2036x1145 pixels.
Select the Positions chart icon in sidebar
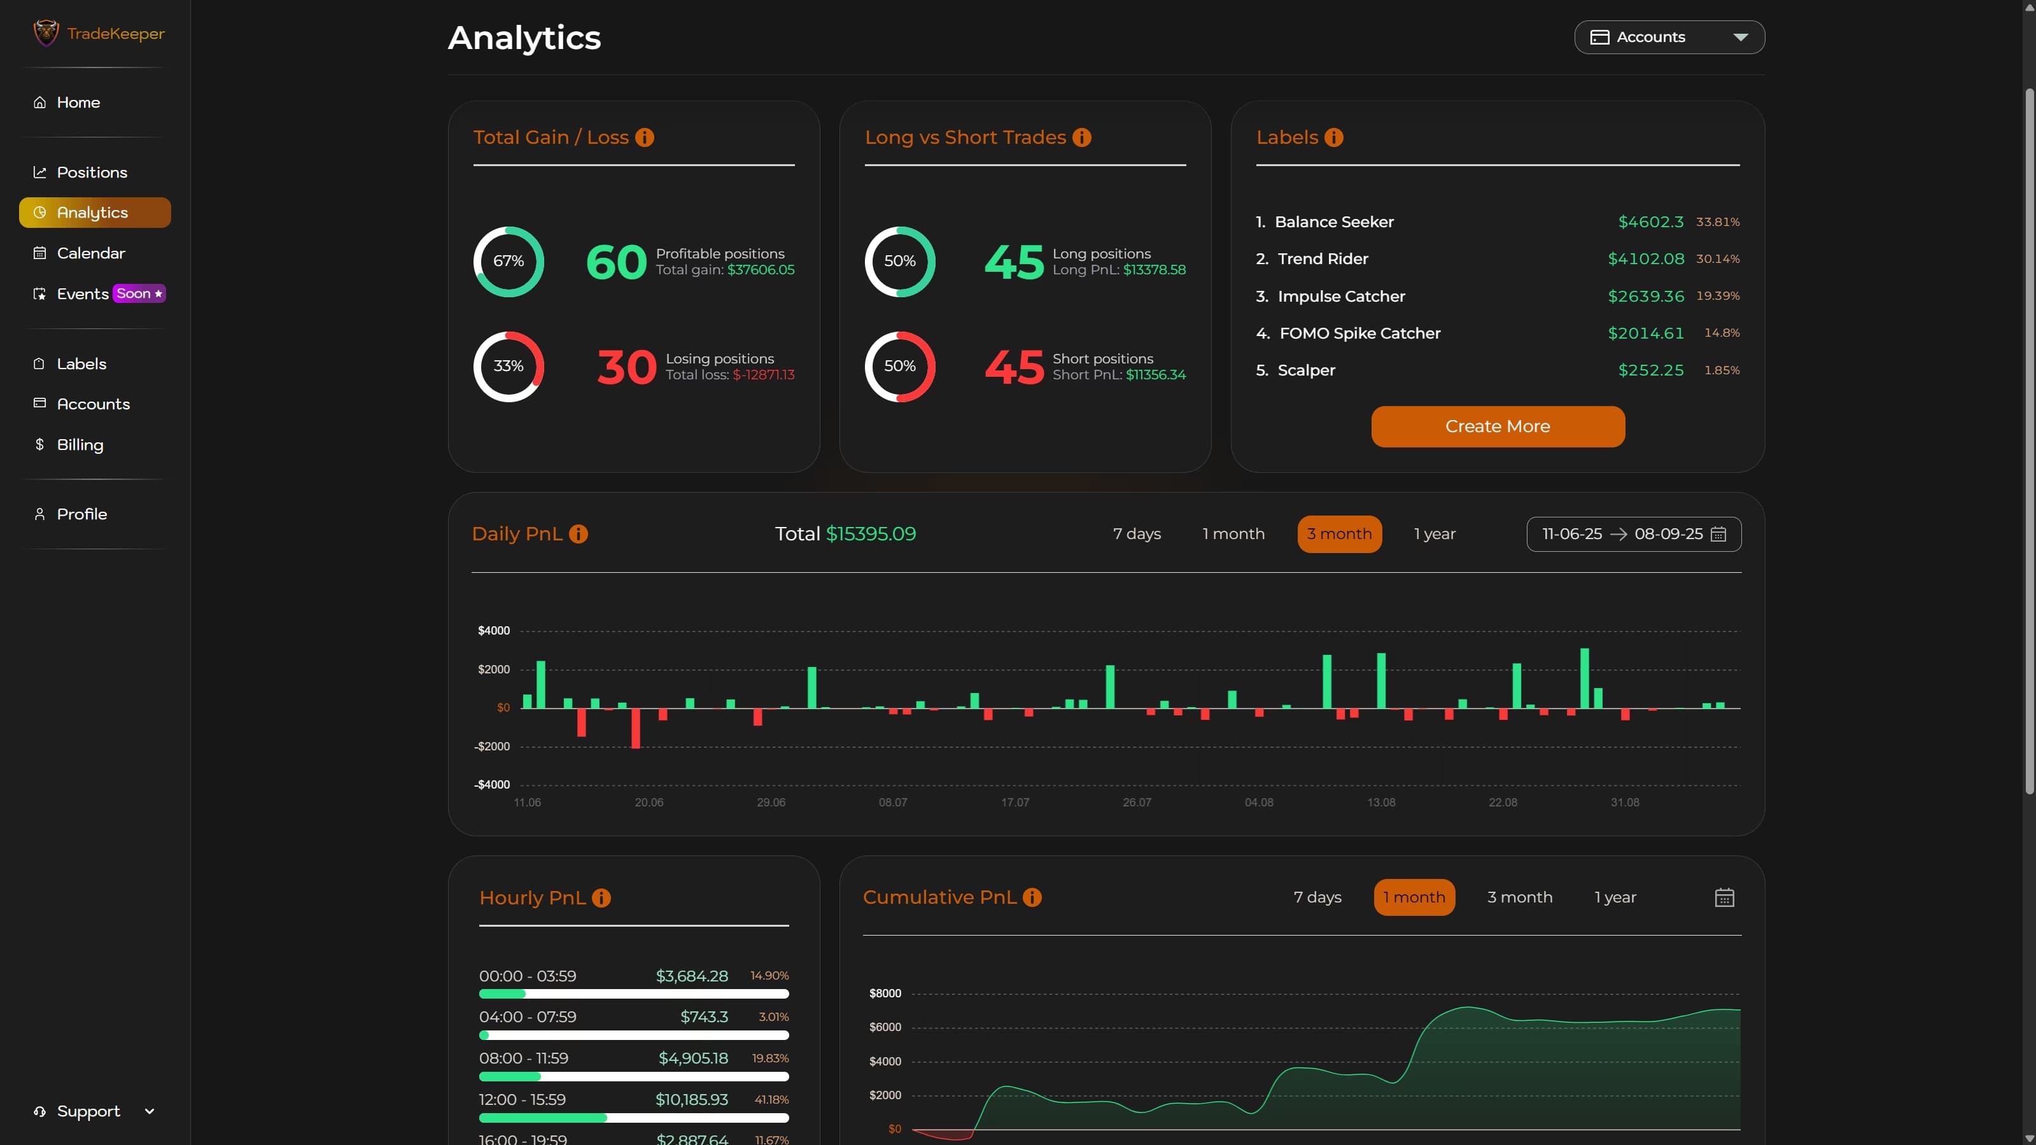[39, 171]
